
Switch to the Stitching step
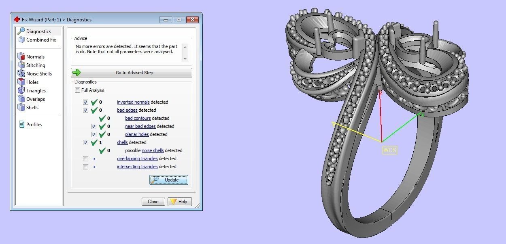coord(36,65)
